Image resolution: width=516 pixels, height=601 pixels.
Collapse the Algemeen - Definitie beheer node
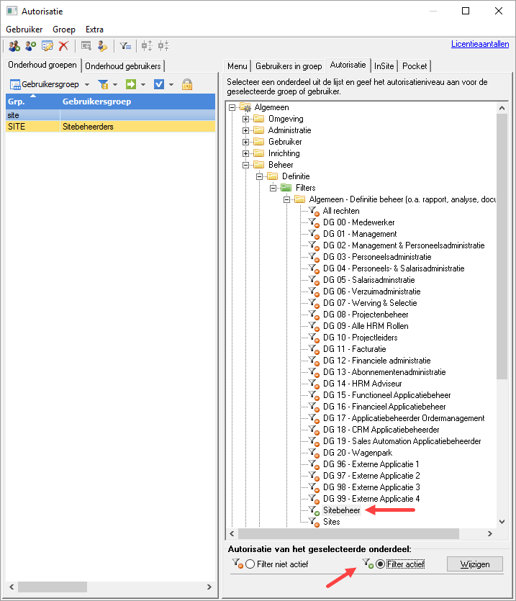[286, 199]
